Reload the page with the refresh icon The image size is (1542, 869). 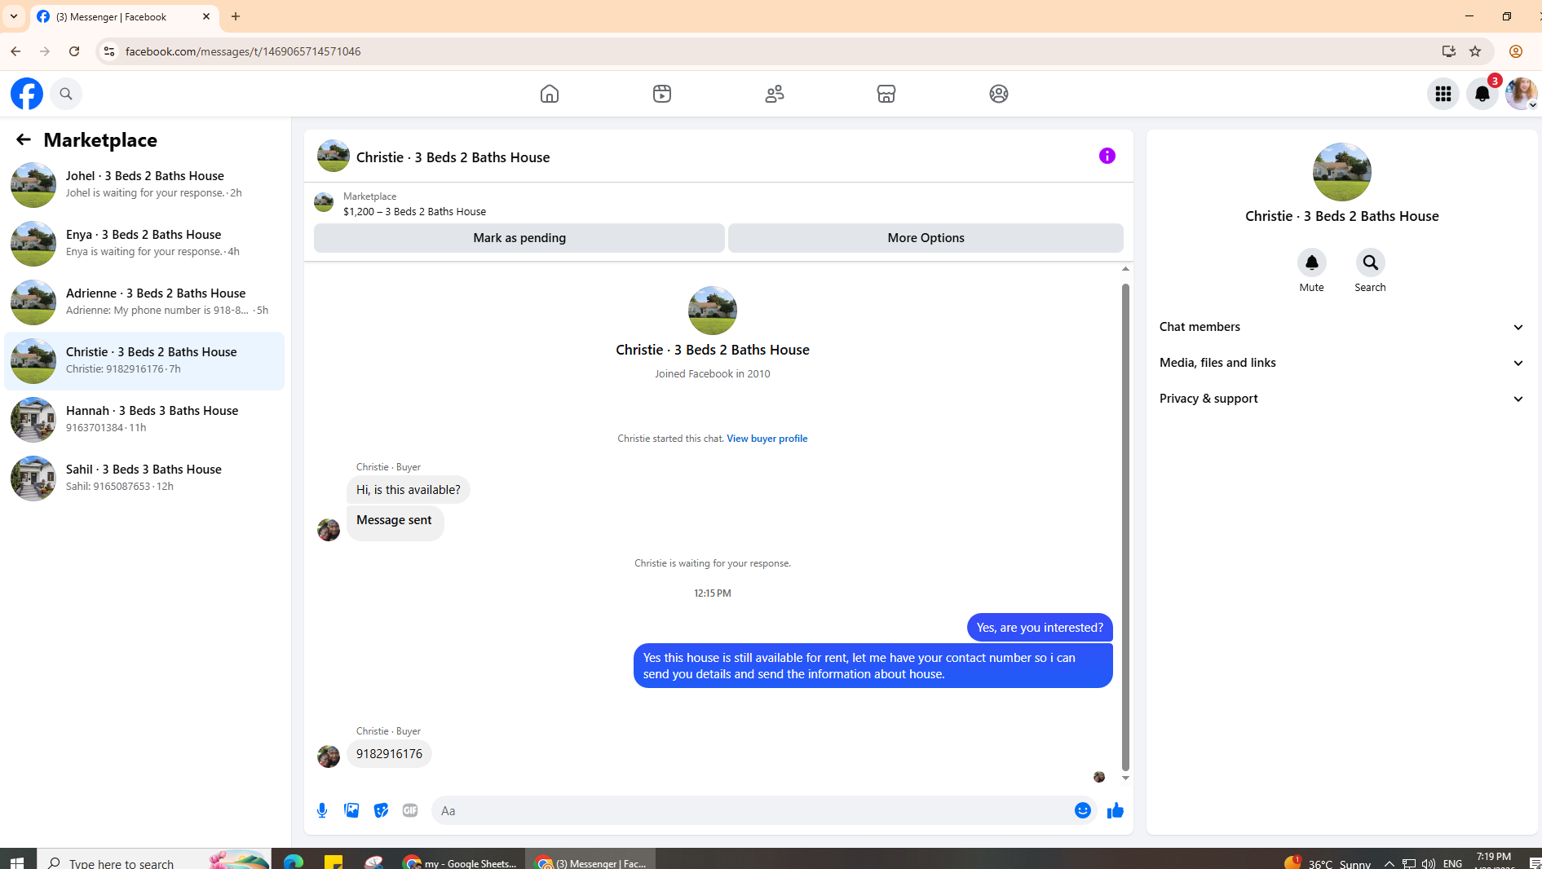(74, 51)
